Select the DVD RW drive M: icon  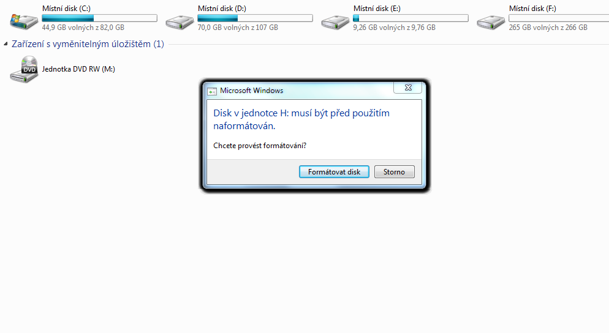click(x=24, y=69)
